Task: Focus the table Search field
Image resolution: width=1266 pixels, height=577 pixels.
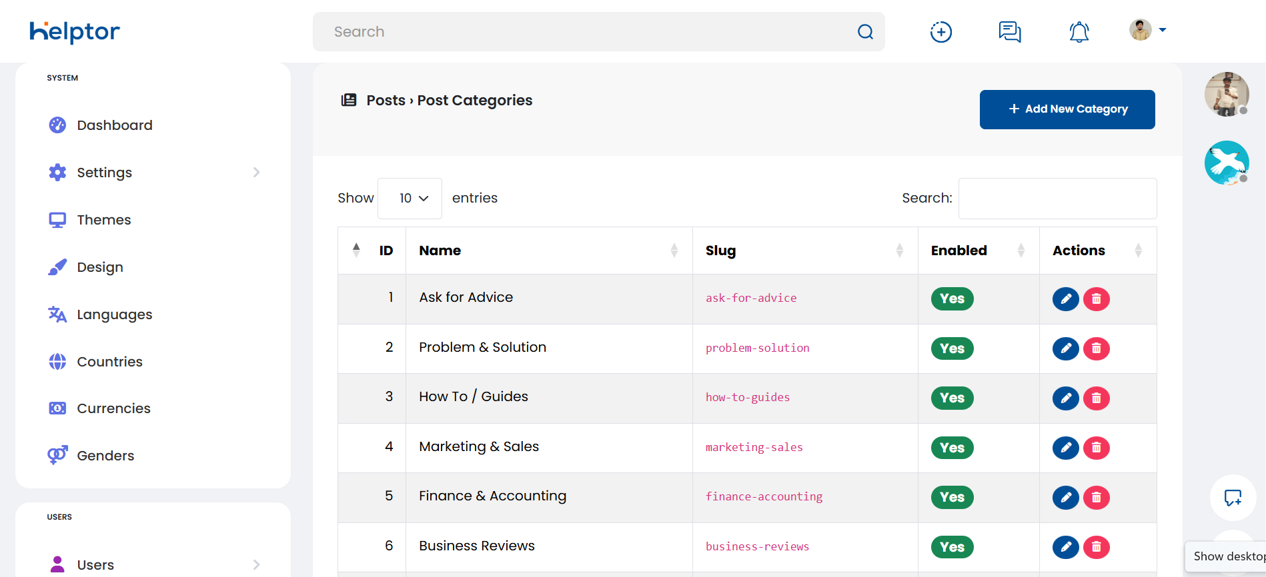Action: pos(1057,199)
